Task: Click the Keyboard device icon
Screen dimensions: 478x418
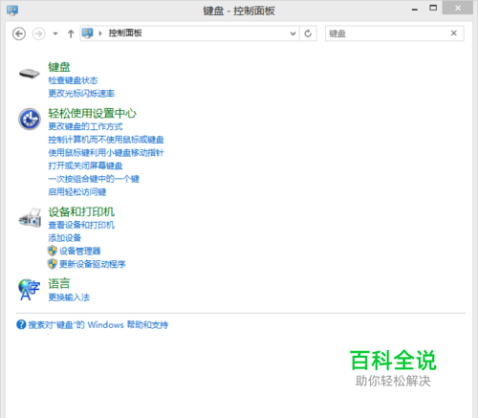Action: coord(29,74)
